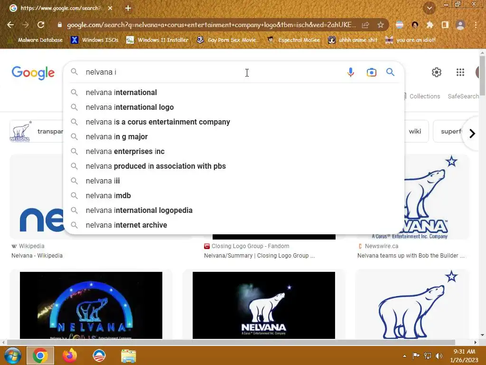
Task: Open the Google apps grid icon
Action: click(460, 72)
